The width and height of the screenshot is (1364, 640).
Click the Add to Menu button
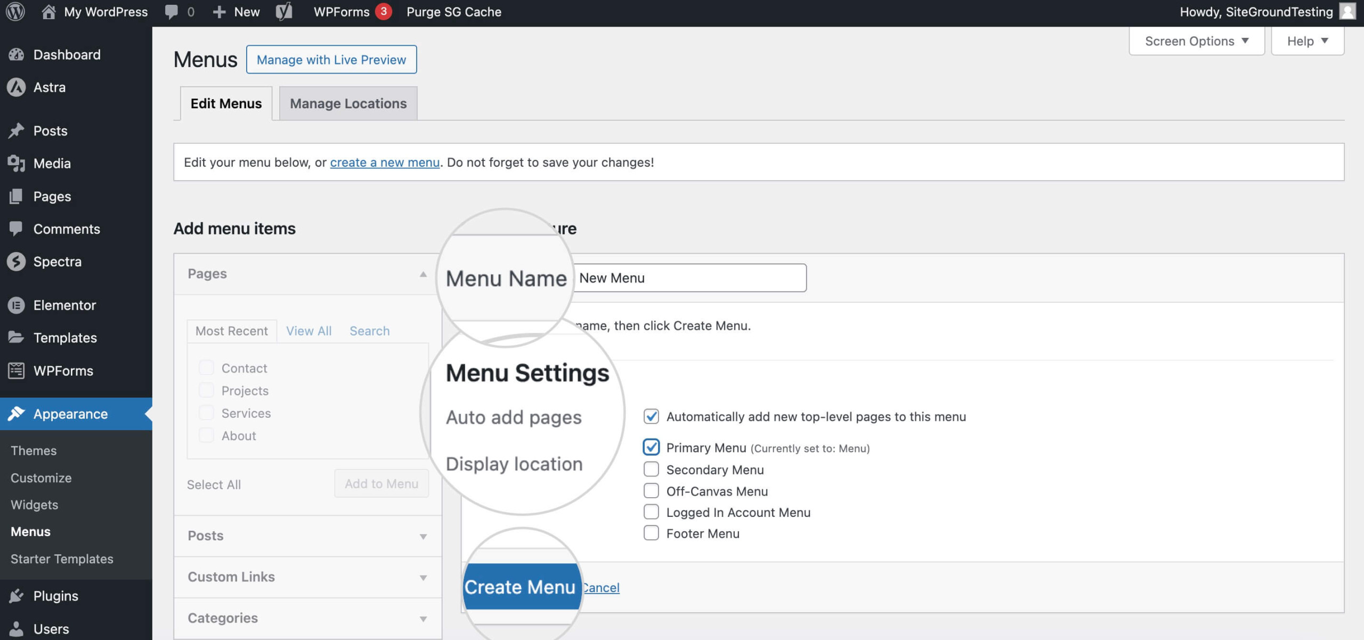click(381, 484)
